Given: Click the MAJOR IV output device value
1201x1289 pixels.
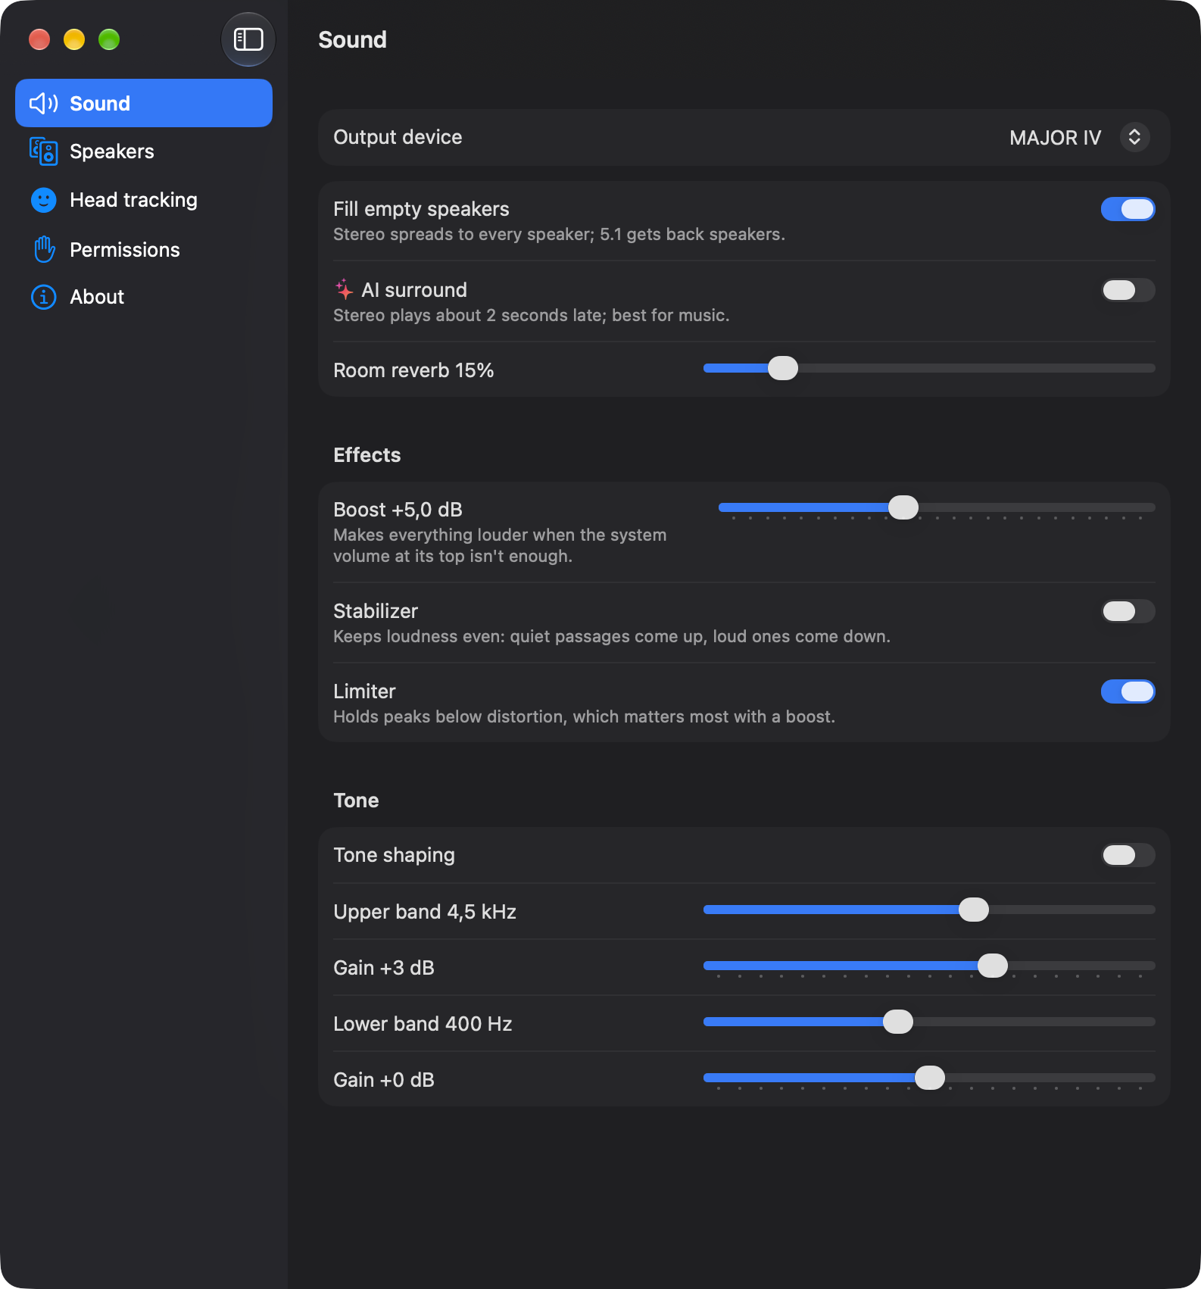Looking at the screenshot, I should click(x=1055, y=138).
